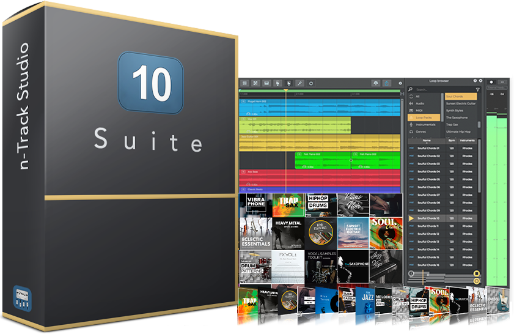Select the Genres category
Viewport: 514px width, 334px height.
pos(424,132)
